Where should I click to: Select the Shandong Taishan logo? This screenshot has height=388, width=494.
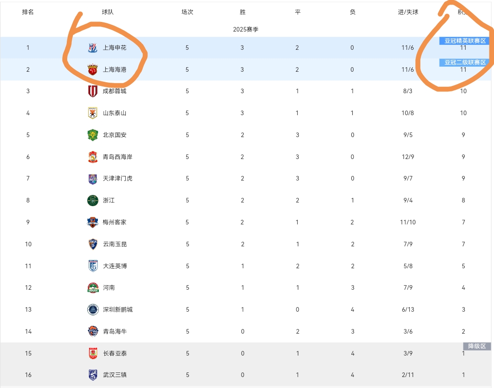coord(92,113)
